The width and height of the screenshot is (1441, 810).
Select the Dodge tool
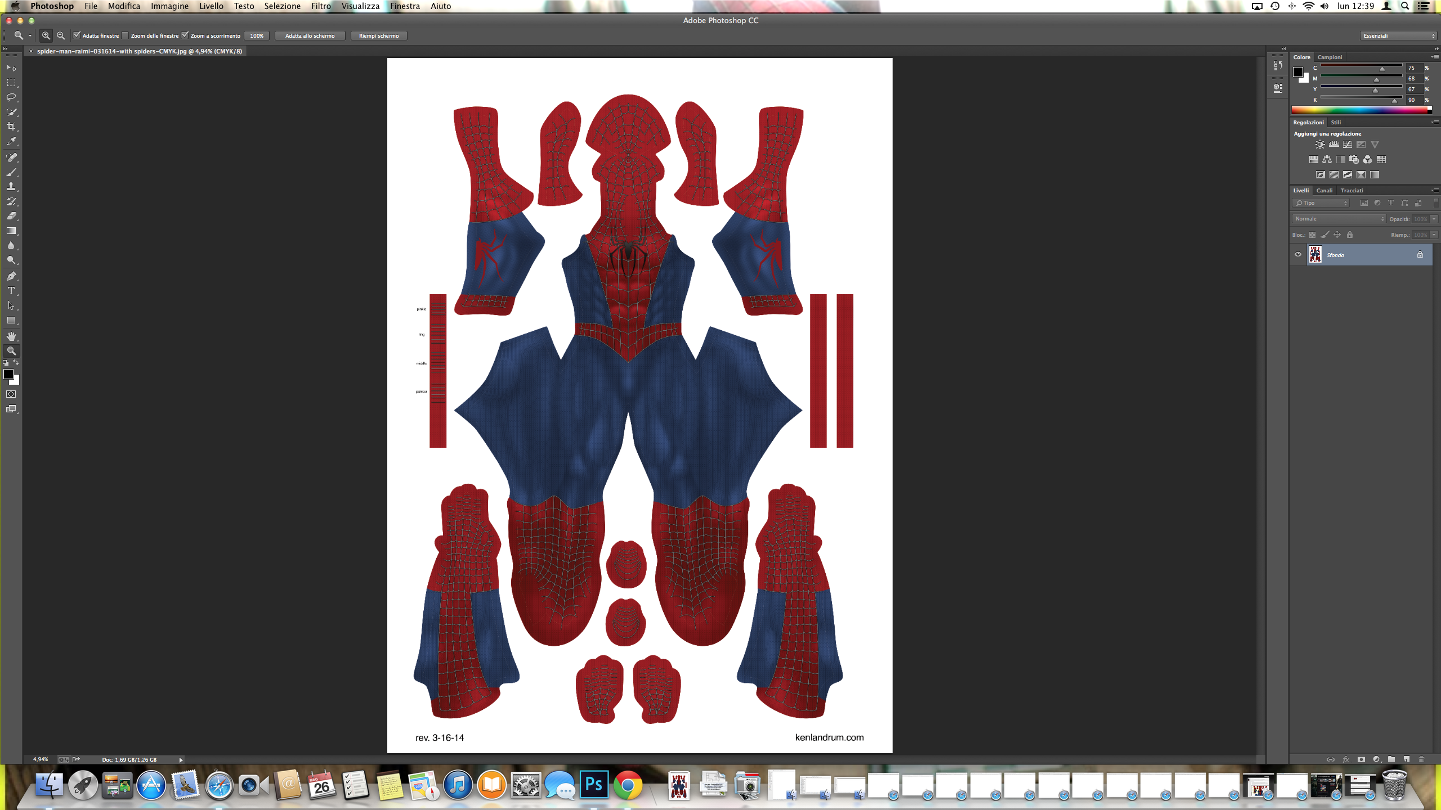tap(11, 260)
